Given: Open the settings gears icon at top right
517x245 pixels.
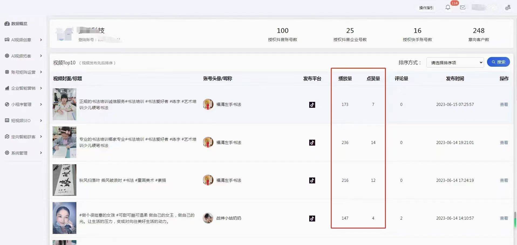Looking at the screenshot, I should 508,8.
